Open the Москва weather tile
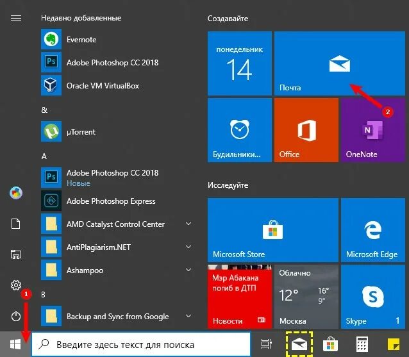 point(306,297)
